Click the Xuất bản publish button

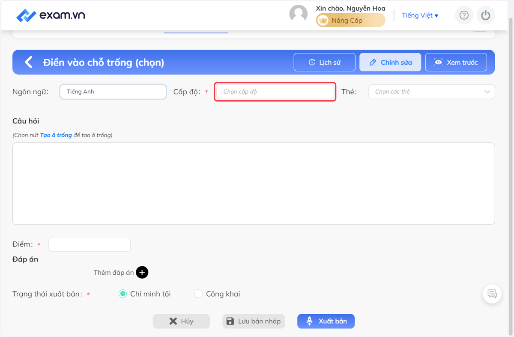[x=326, y=321]
